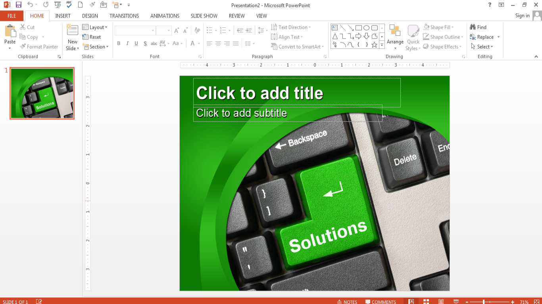542x304 pixels.
Task: Open the font size combo box
Action: (x=163, y=31)
